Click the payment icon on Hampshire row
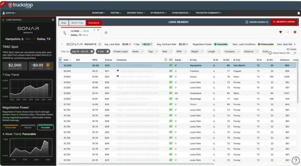The image size is (301, 166). [171, 65]
